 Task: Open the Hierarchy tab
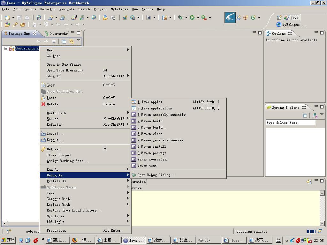pyautogui.click(x=57, y=33)
